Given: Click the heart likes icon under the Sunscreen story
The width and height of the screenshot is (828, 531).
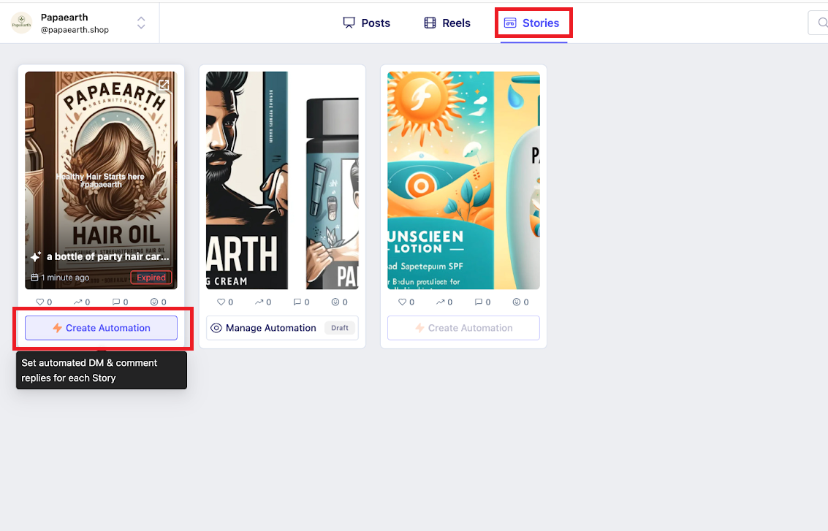Looking at the screenshot, I should [402, 302].
